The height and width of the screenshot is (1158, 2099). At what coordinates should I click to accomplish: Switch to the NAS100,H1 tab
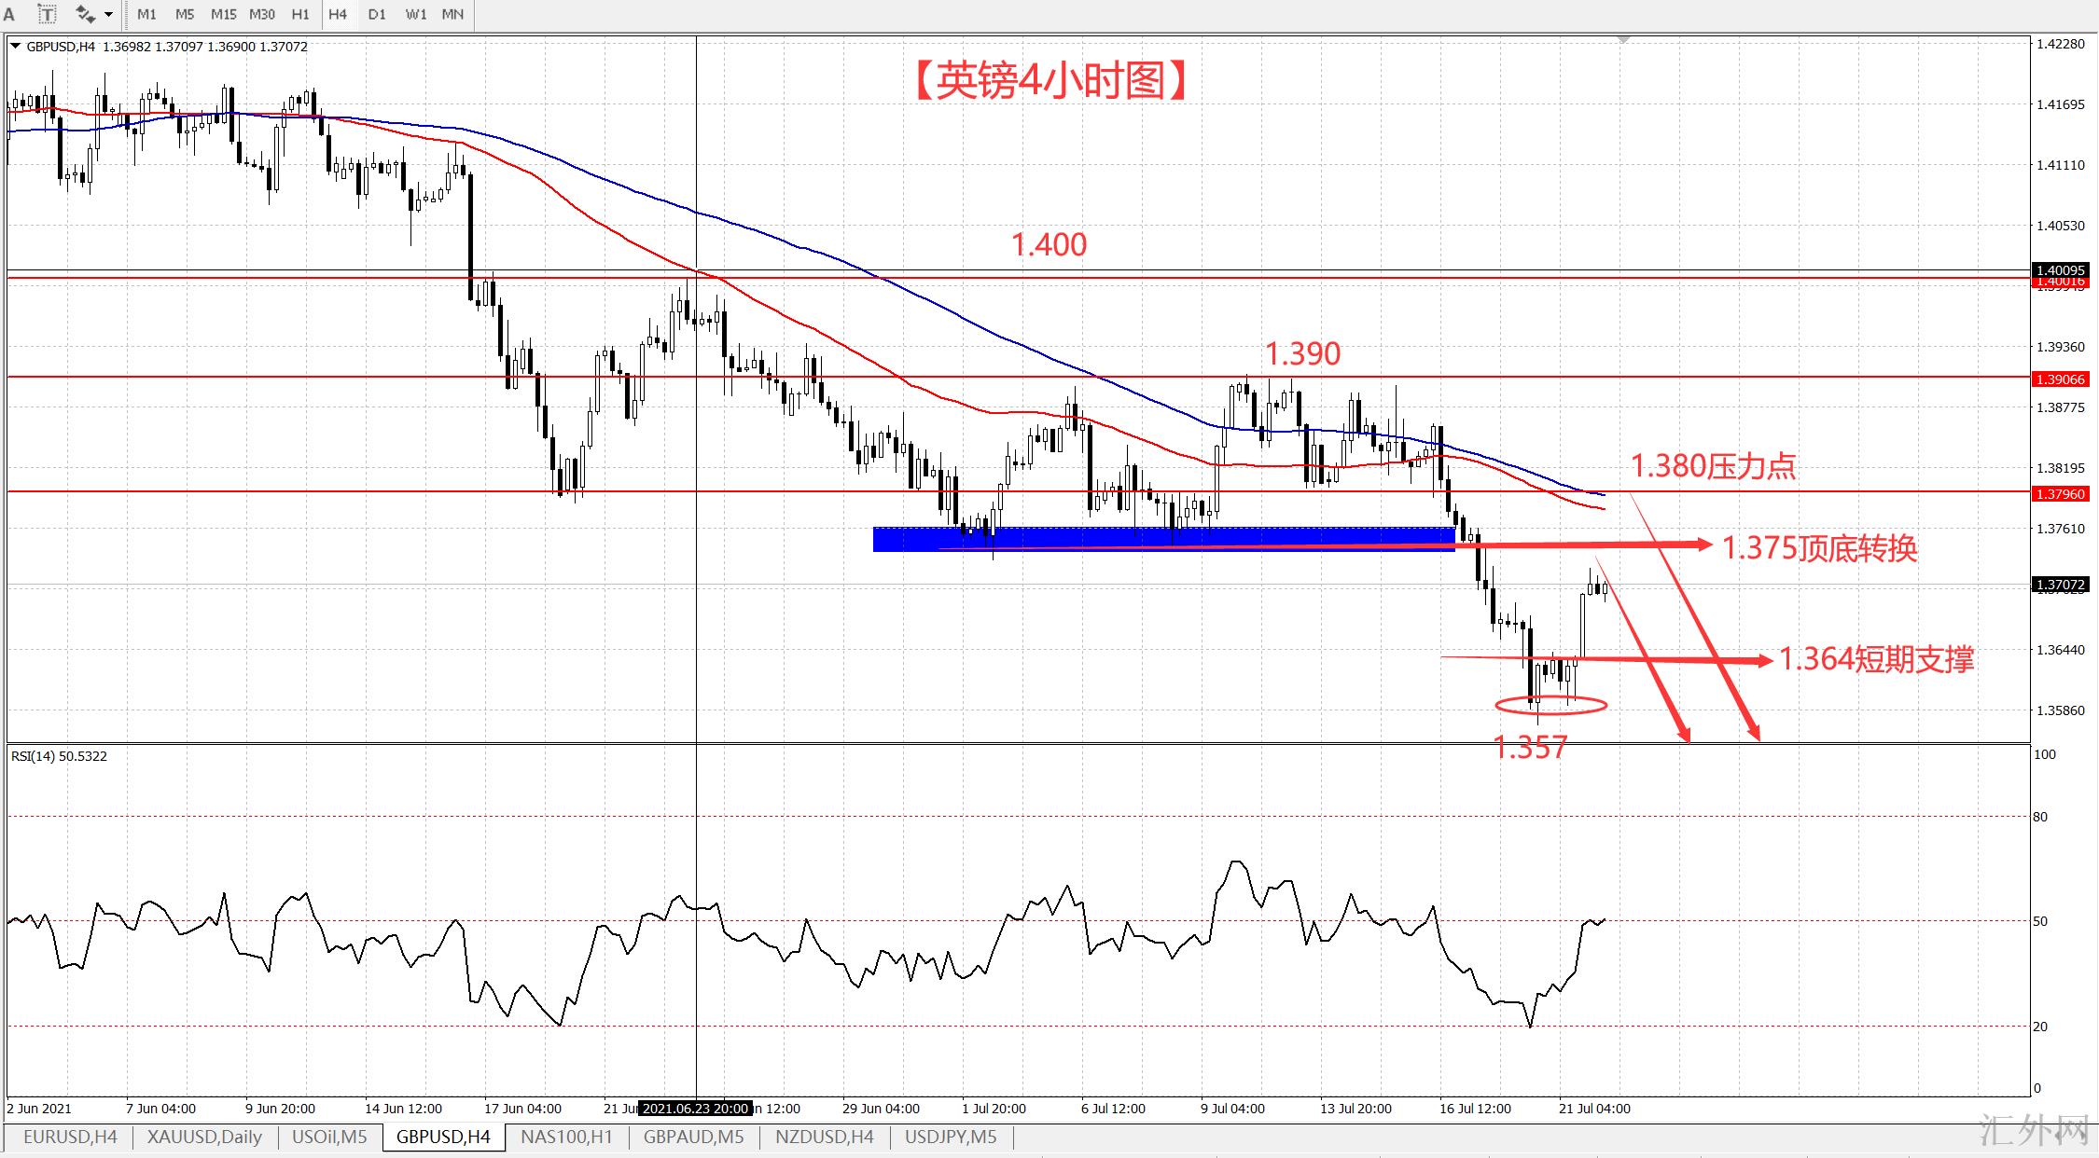[x=566, y=1137]
